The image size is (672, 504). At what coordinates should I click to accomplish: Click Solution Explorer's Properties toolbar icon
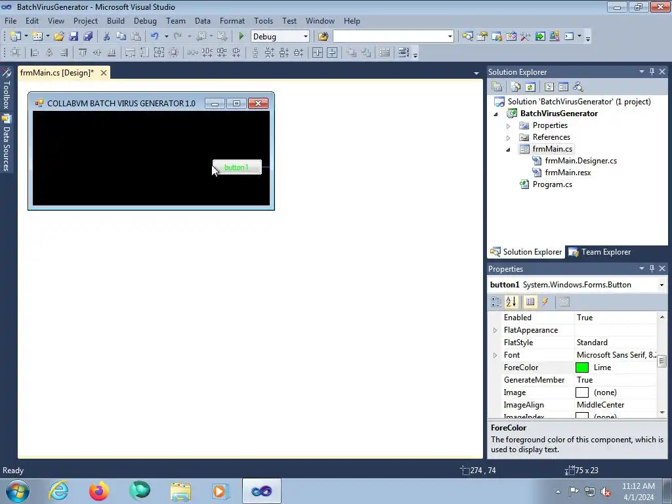pos(497,87)
